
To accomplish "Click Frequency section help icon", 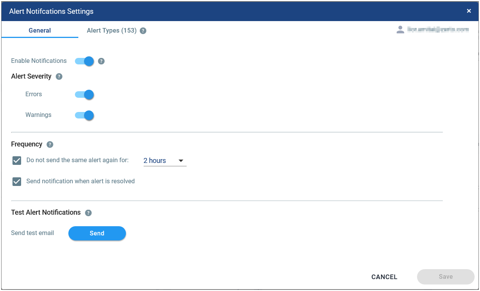I will (50, 145).
